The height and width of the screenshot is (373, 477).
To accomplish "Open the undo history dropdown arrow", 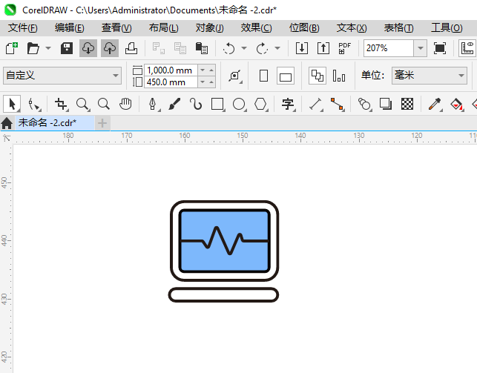I will coord(244,48).
